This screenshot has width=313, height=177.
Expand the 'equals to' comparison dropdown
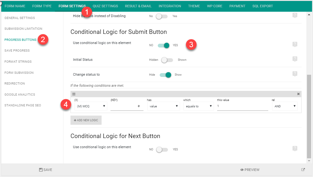pos(198,106)
